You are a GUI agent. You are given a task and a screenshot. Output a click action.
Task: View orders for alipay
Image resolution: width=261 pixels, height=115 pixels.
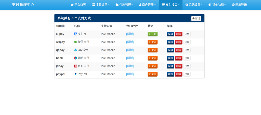point(187,34)
